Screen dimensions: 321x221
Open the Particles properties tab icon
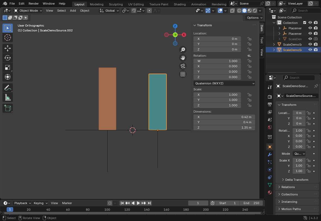coord(269,162)
